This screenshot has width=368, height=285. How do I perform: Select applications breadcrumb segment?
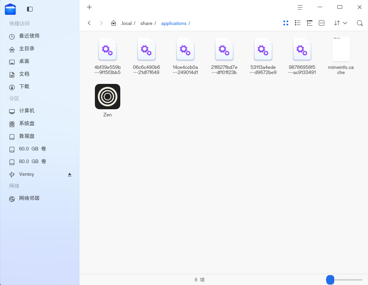pyautogui.click(x=173, y=23)
